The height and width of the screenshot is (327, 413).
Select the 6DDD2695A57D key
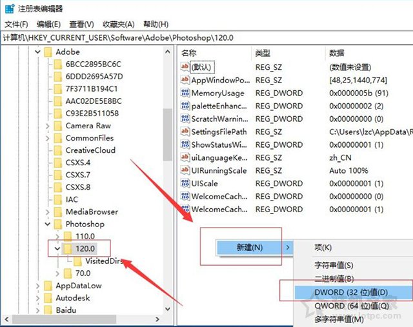pos(94,76)
